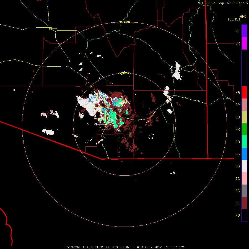Click the ND black legend swatch
Image resolution: width=249 pixels, height=249 pixels.
coord(244,215)
